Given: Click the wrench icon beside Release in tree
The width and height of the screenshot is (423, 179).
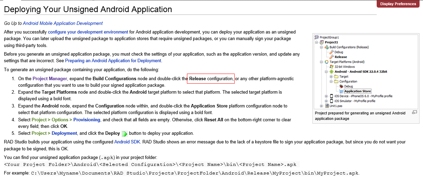Looking at the screenshot, I should coord(331,57).
